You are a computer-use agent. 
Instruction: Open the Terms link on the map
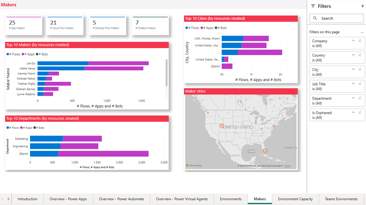pyautogui.click(x=287, y=166)
